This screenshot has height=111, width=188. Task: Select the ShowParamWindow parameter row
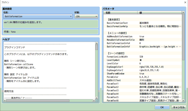pyautogui.click(x=142, y=74)
